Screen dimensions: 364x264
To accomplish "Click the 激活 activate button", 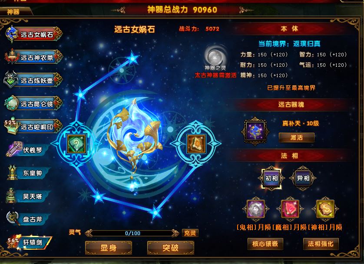I will click(x=296, y=137).
